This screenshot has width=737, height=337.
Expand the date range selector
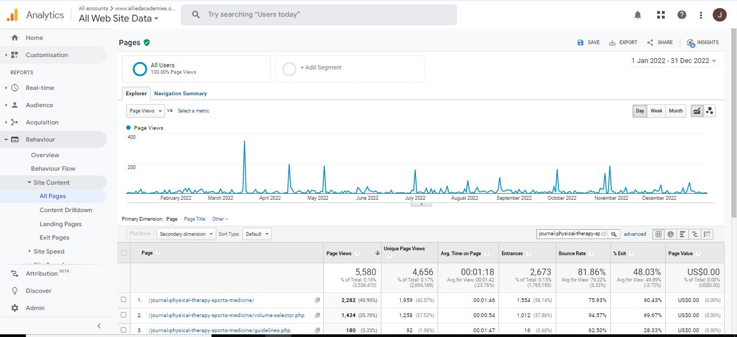tap(674, 61)
